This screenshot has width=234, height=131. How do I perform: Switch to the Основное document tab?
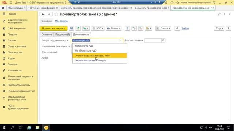pyautogui.click(x=47, y=35)
